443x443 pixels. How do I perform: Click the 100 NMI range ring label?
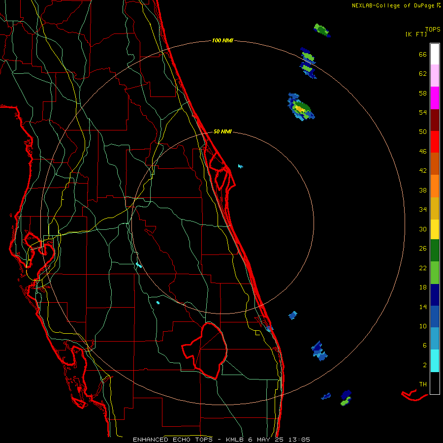click(222, 40)
